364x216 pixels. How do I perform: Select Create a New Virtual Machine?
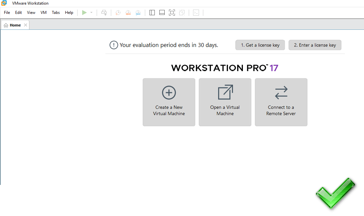[169, 102]
